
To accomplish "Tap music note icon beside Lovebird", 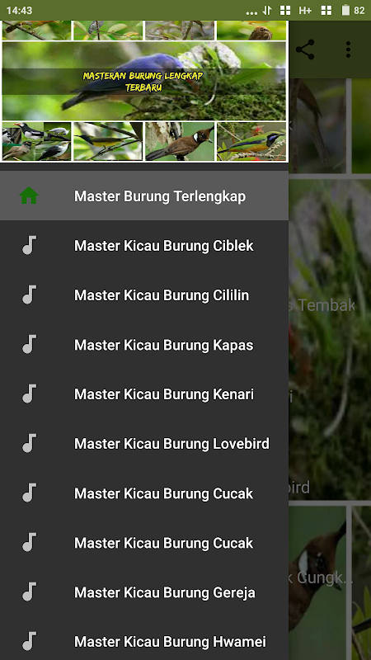I will [x=29, y=443].
